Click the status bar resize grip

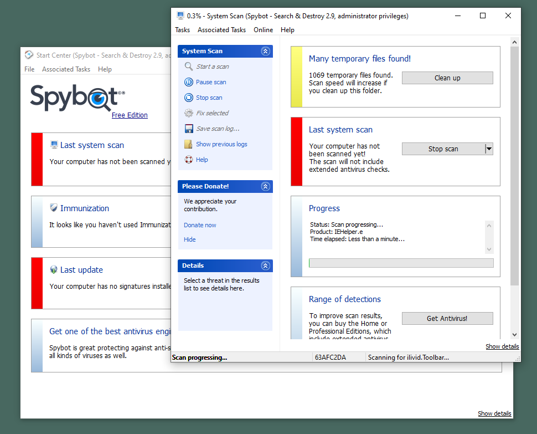click(x=518, y=358)
